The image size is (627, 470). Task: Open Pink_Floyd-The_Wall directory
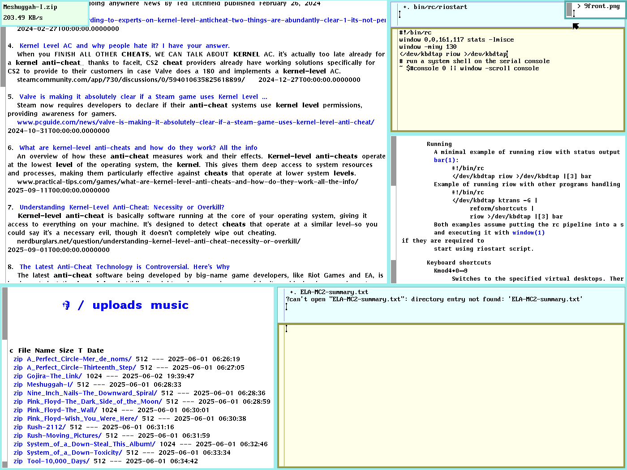click(x=62, y=410)
